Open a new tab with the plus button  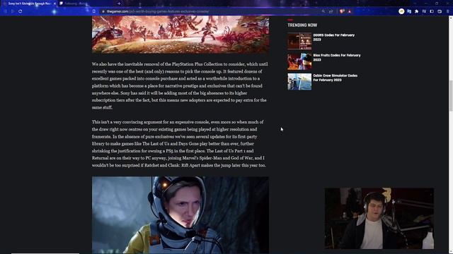pyautogui.click(x=119, y=4)
